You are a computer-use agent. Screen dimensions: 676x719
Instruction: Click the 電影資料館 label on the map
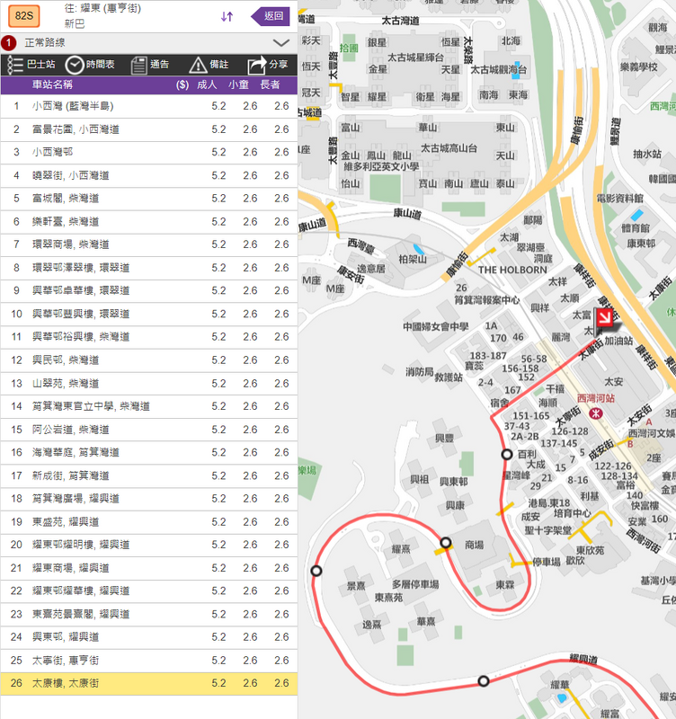[x=619, y=199]
